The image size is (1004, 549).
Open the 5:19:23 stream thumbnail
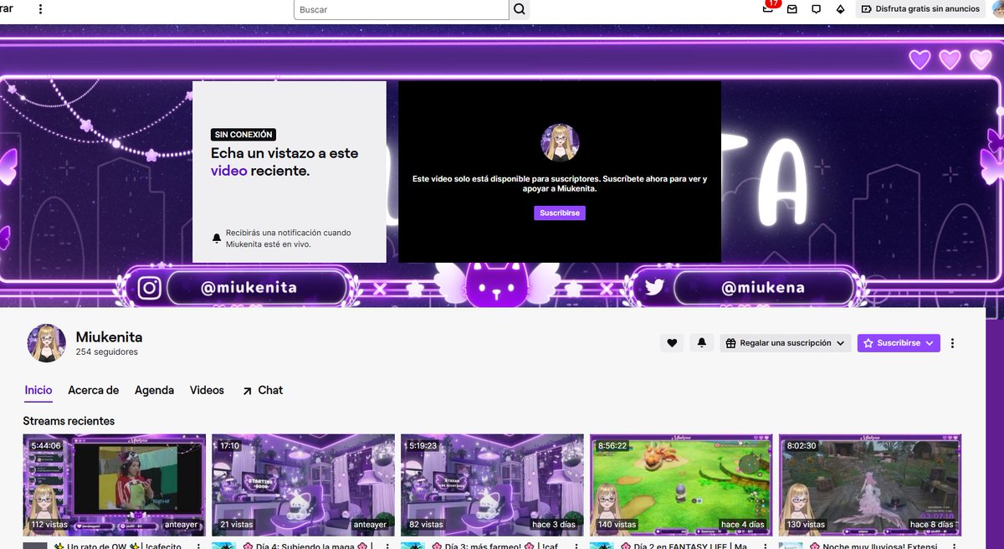point(493,485)
